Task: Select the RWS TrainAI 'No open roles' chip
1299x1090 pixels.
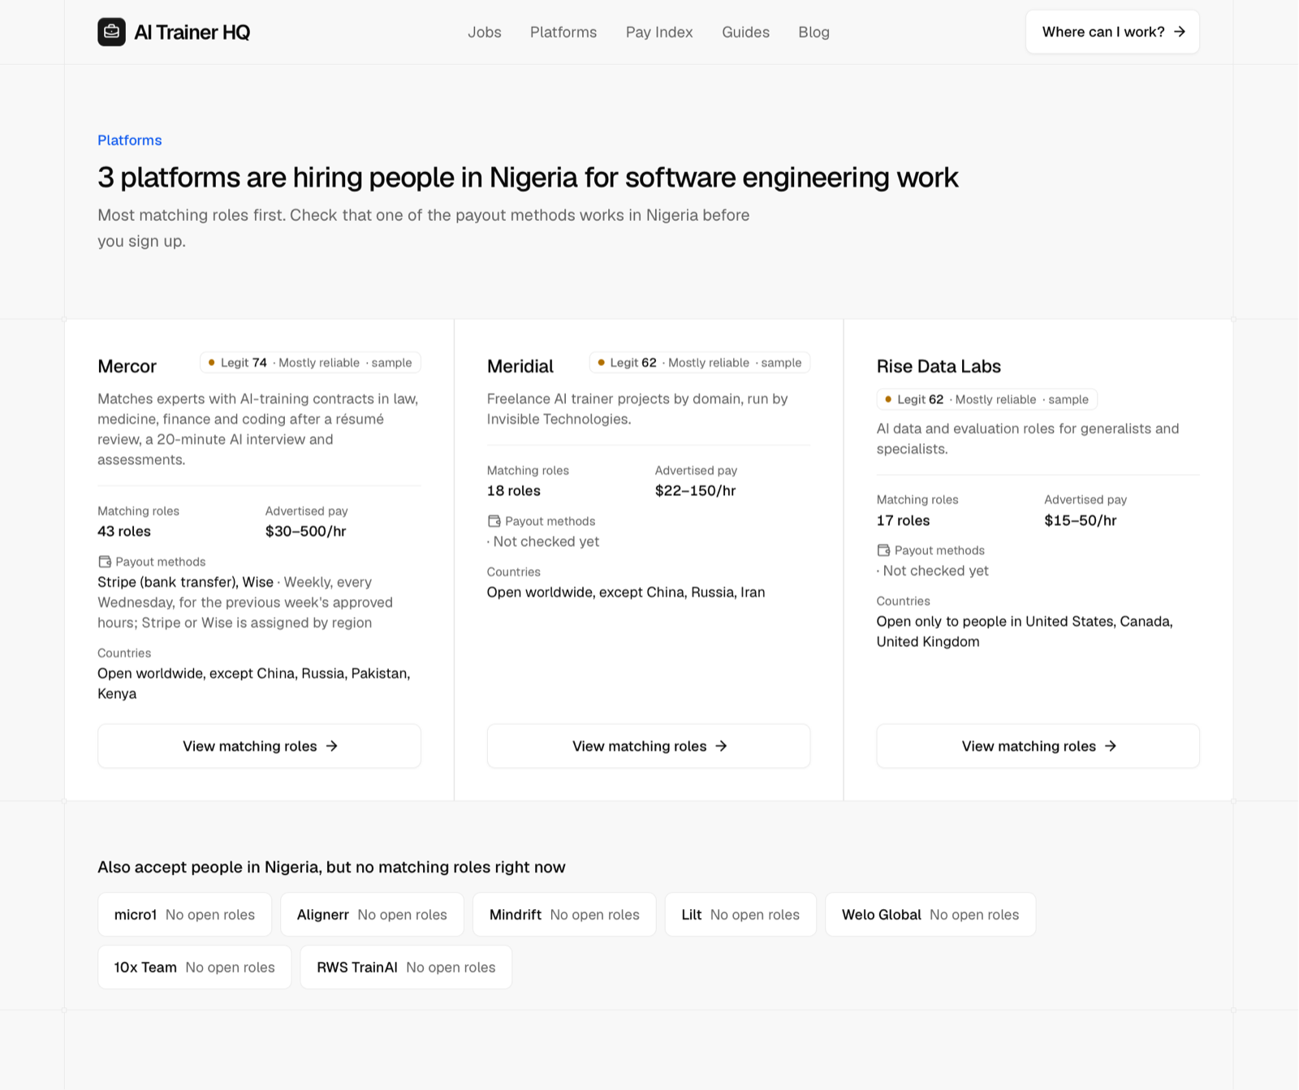Action: (406, 967)
